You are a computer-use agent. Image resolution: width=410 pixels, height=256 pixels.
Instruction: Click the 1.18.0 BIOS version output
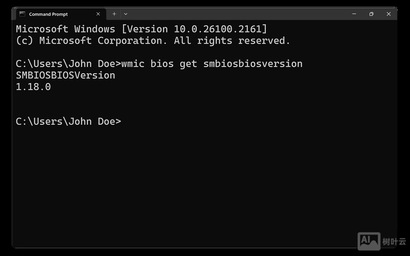(x=33, y=87)
